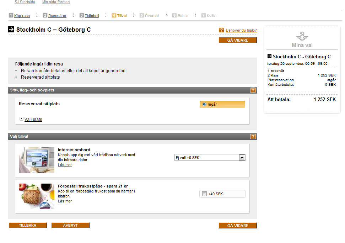This screenshot has width=345, height=243.
Task: Open help for Välj tillval section
Action: tap(253, 136)
